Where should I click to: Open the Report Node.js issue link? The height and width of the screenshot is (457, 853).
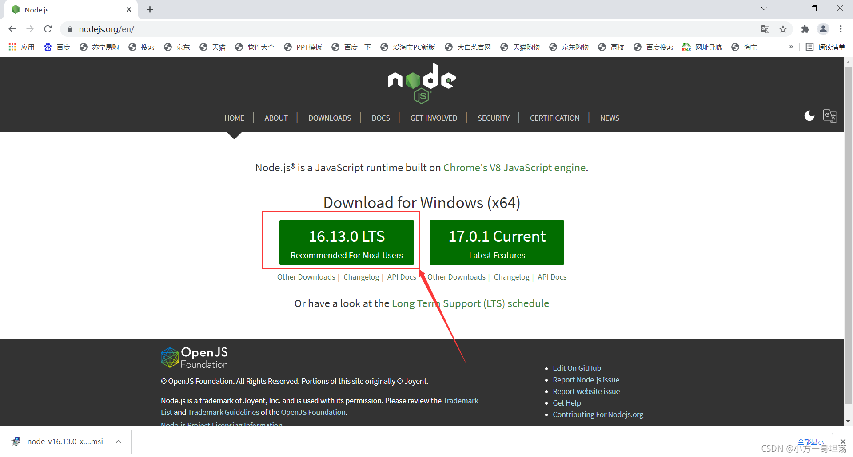click(586, 380)
